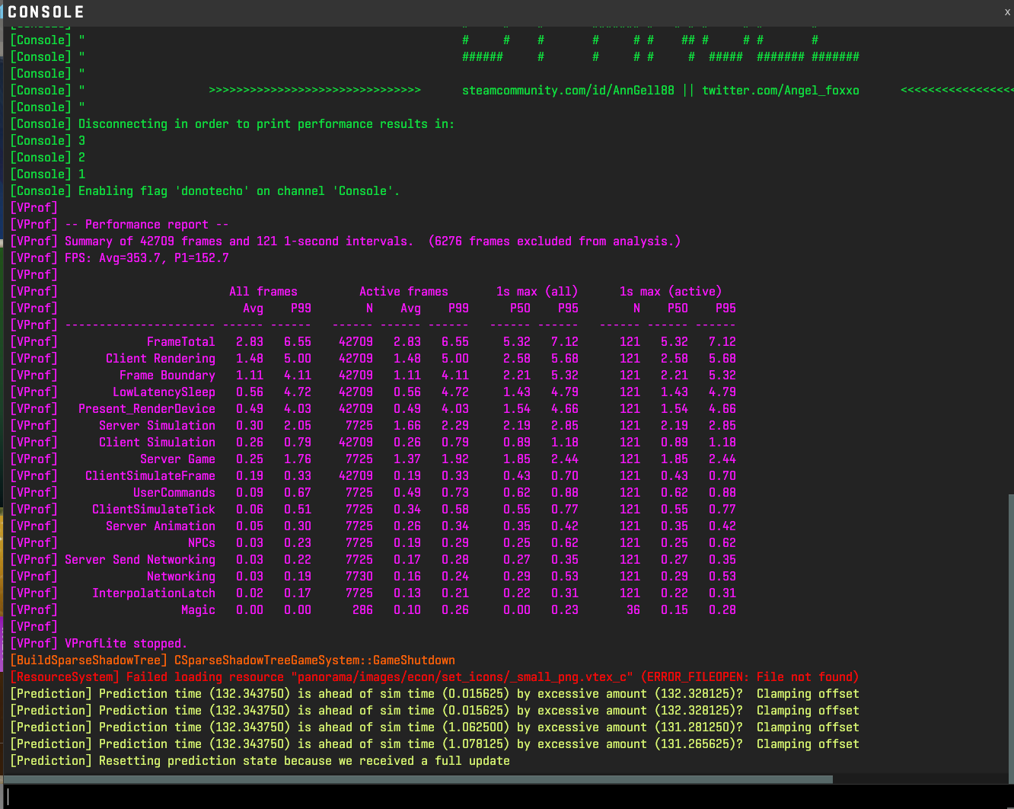
Task: Click the 'Server Game' row label
Action: coord(177,459)
